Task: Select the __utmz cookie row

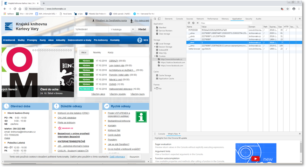Action: tap(244, 45)
